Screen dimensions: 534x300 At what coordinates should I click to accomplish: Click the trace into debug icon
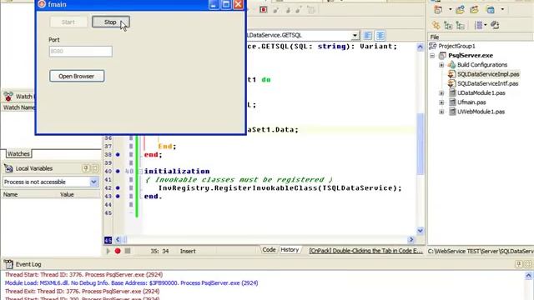coord(276,10)
